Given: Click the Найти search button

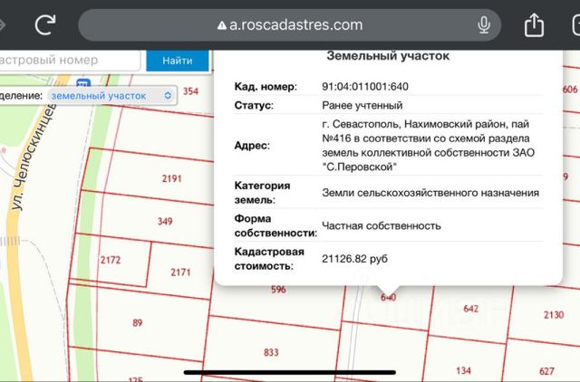Looking at the screenshot, I should [x=178, y=61].
